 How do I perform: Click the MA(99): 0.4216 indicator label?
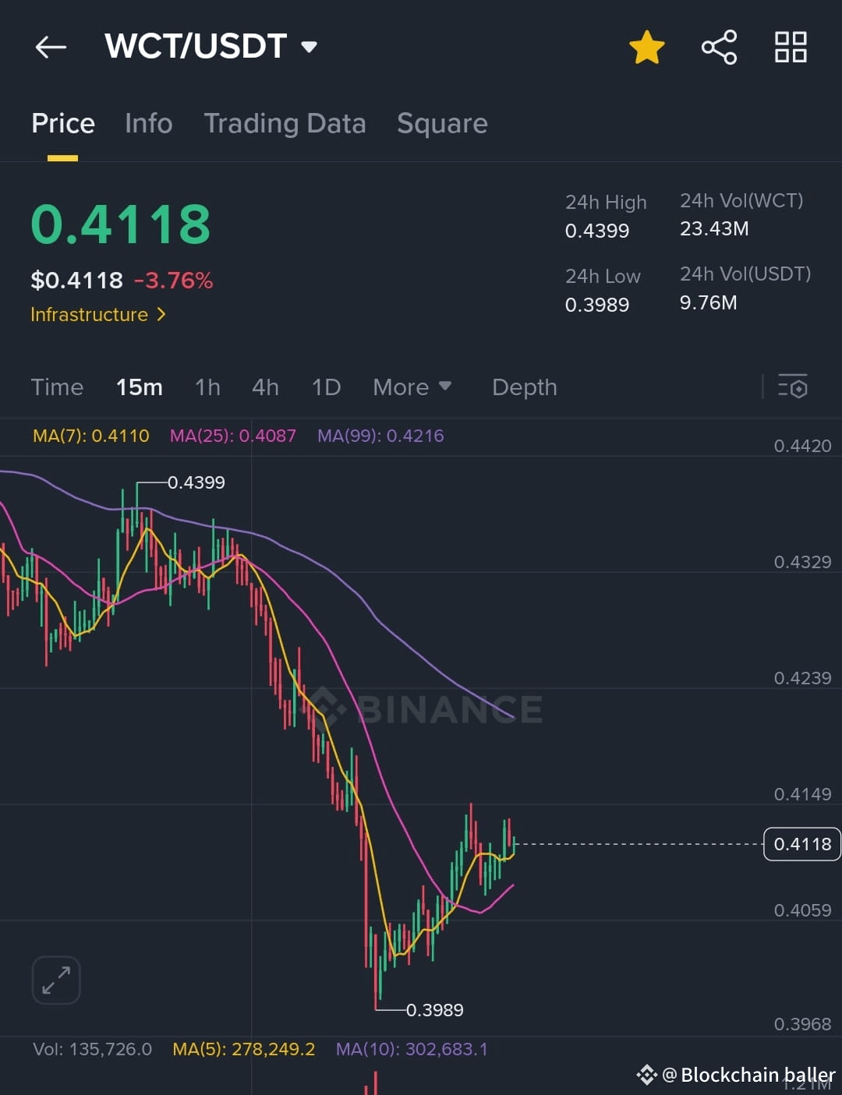380,436
